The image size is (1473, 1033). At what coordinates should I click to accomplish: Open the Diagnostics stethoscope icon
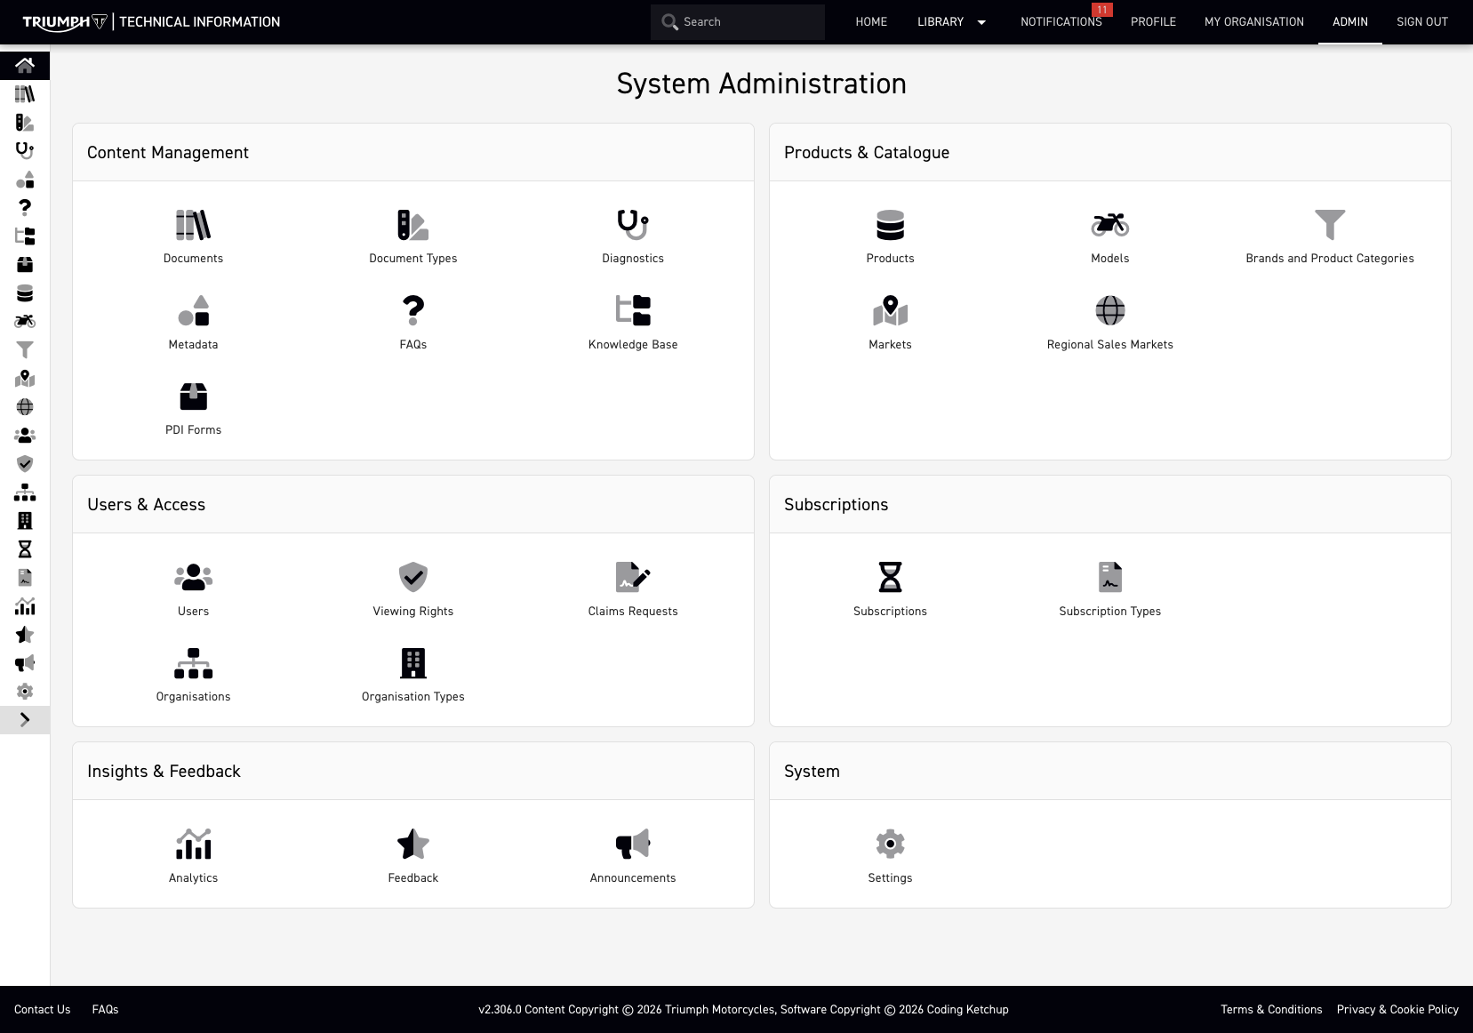pos(632,223)
